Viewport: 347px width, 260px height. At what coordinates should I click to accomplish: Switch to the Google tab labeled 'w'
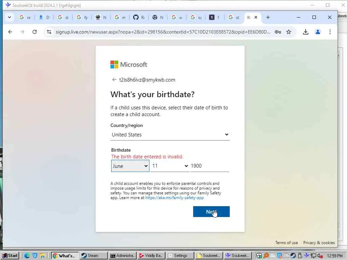pos(177,17)
